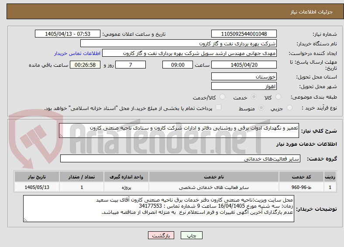The height and width of the screenshot is (247, 344).
Task: Click the need date cell 1405/05/13
Action: click(x=37, y=187)
